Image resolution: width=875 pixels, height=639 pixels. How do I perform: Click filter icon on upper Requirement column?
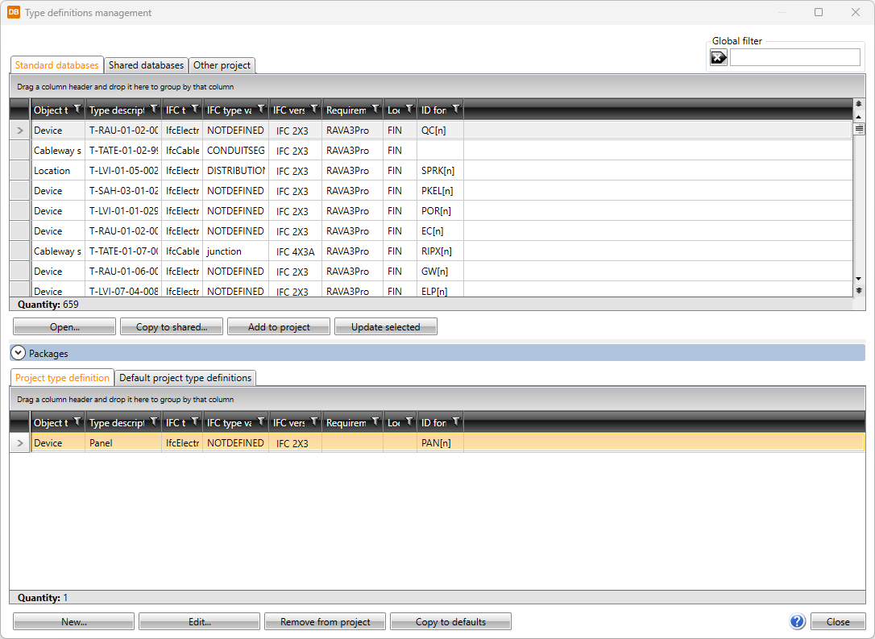[375, 109]
